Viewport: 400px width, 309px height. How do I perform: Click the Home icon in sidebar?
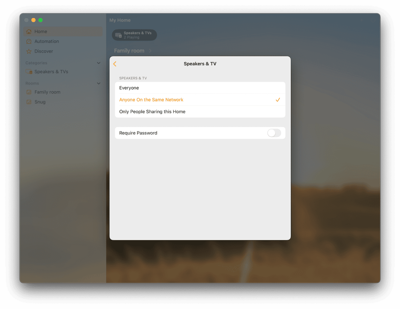click(29, 31)
